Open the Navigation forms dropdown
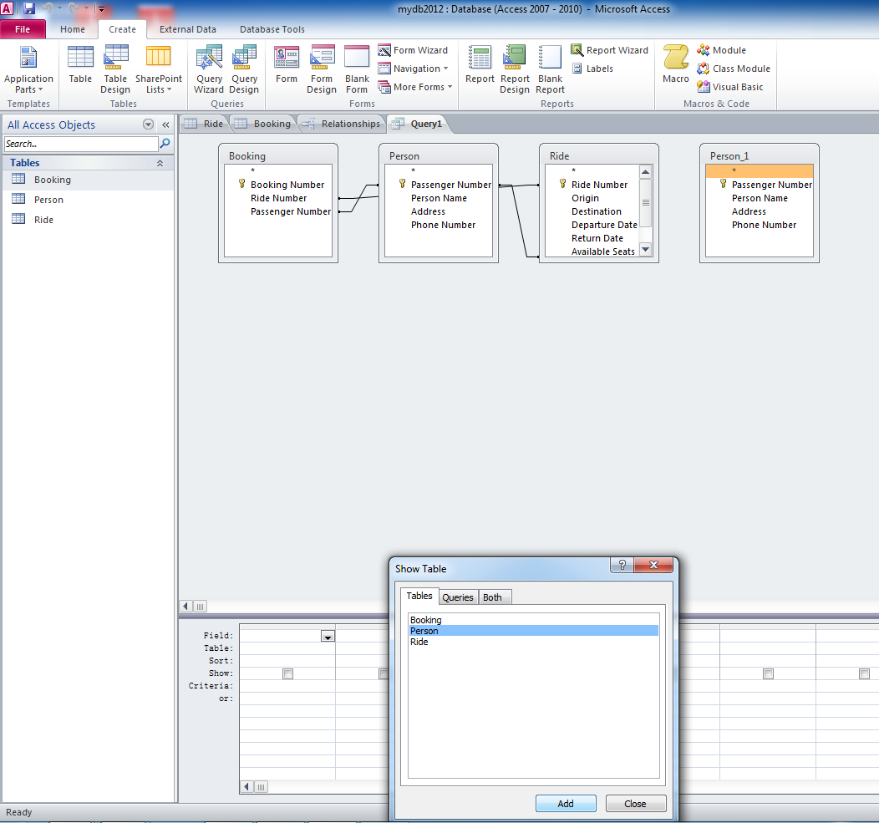 tap(414, 69)
